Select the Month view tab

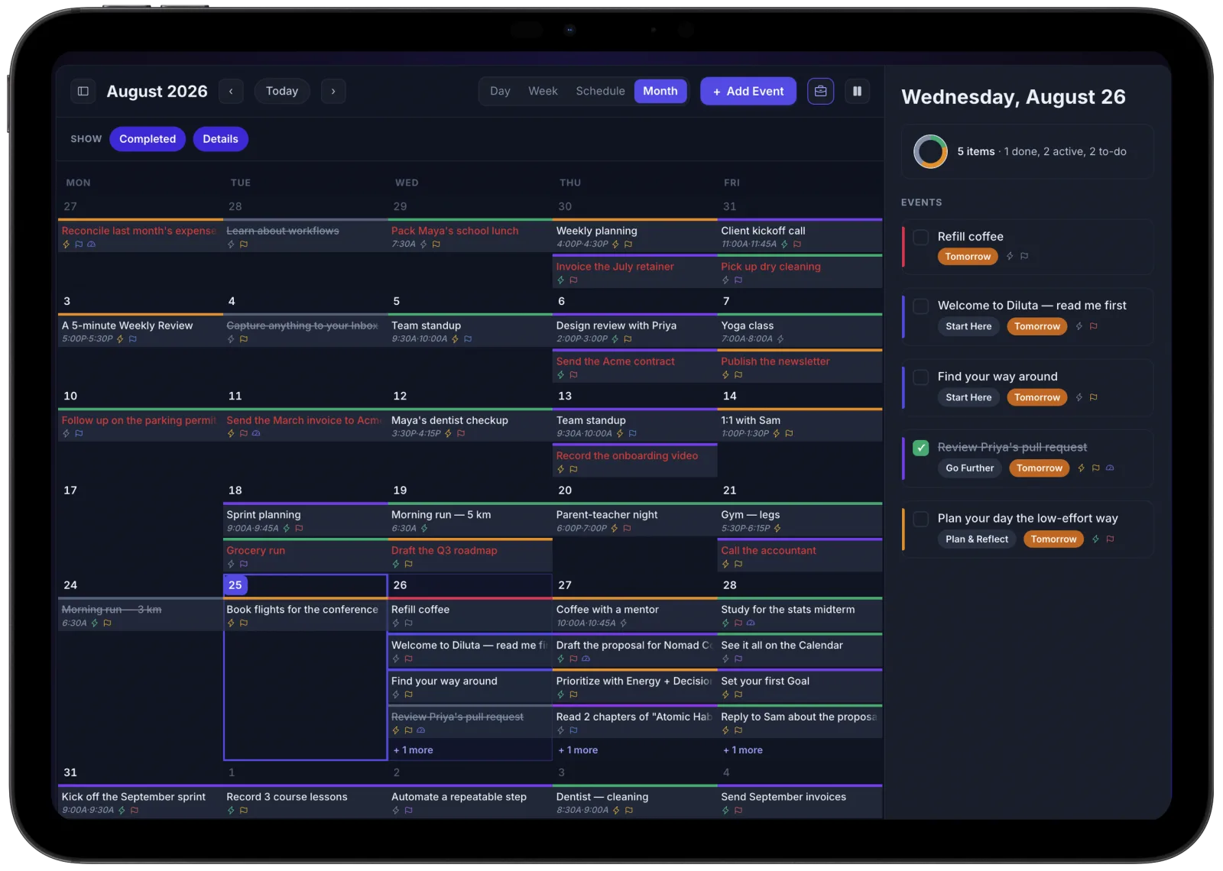(x=660, y=91)
